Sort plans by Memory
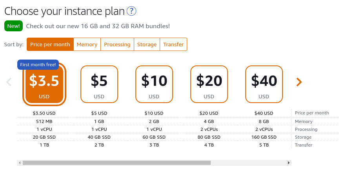 coord(87,44)
